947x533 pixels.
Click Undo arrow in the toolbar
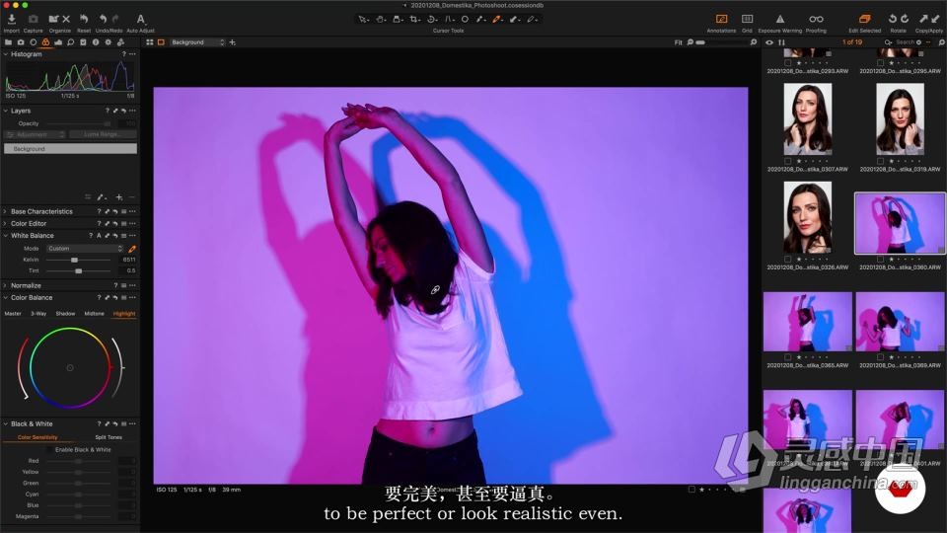(103, 20)
